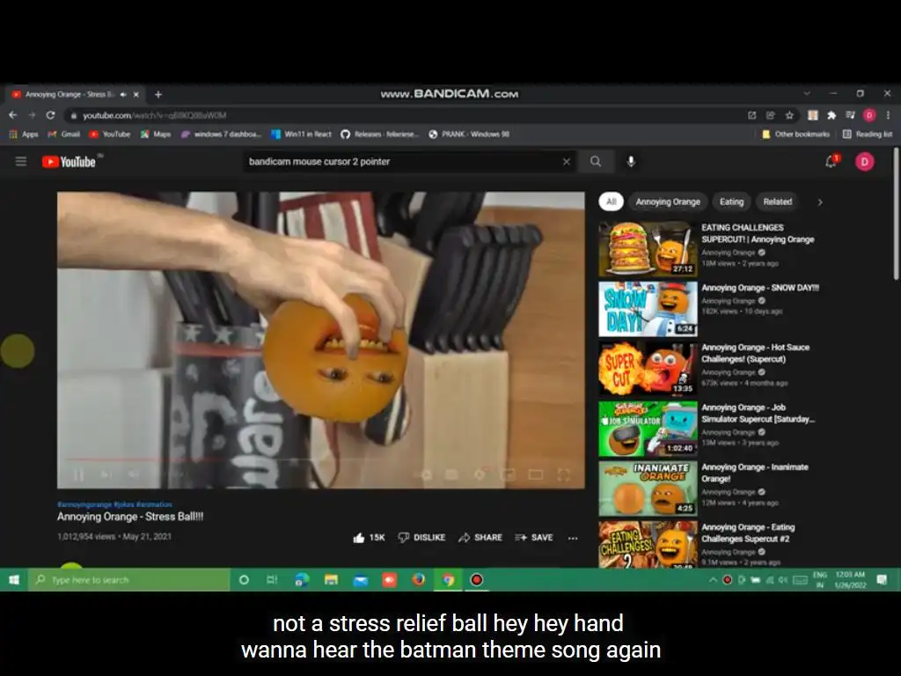Reload the current page
The height and width of the screenshot is (676, 901).
pyautogui.click(x=50, y=115)
